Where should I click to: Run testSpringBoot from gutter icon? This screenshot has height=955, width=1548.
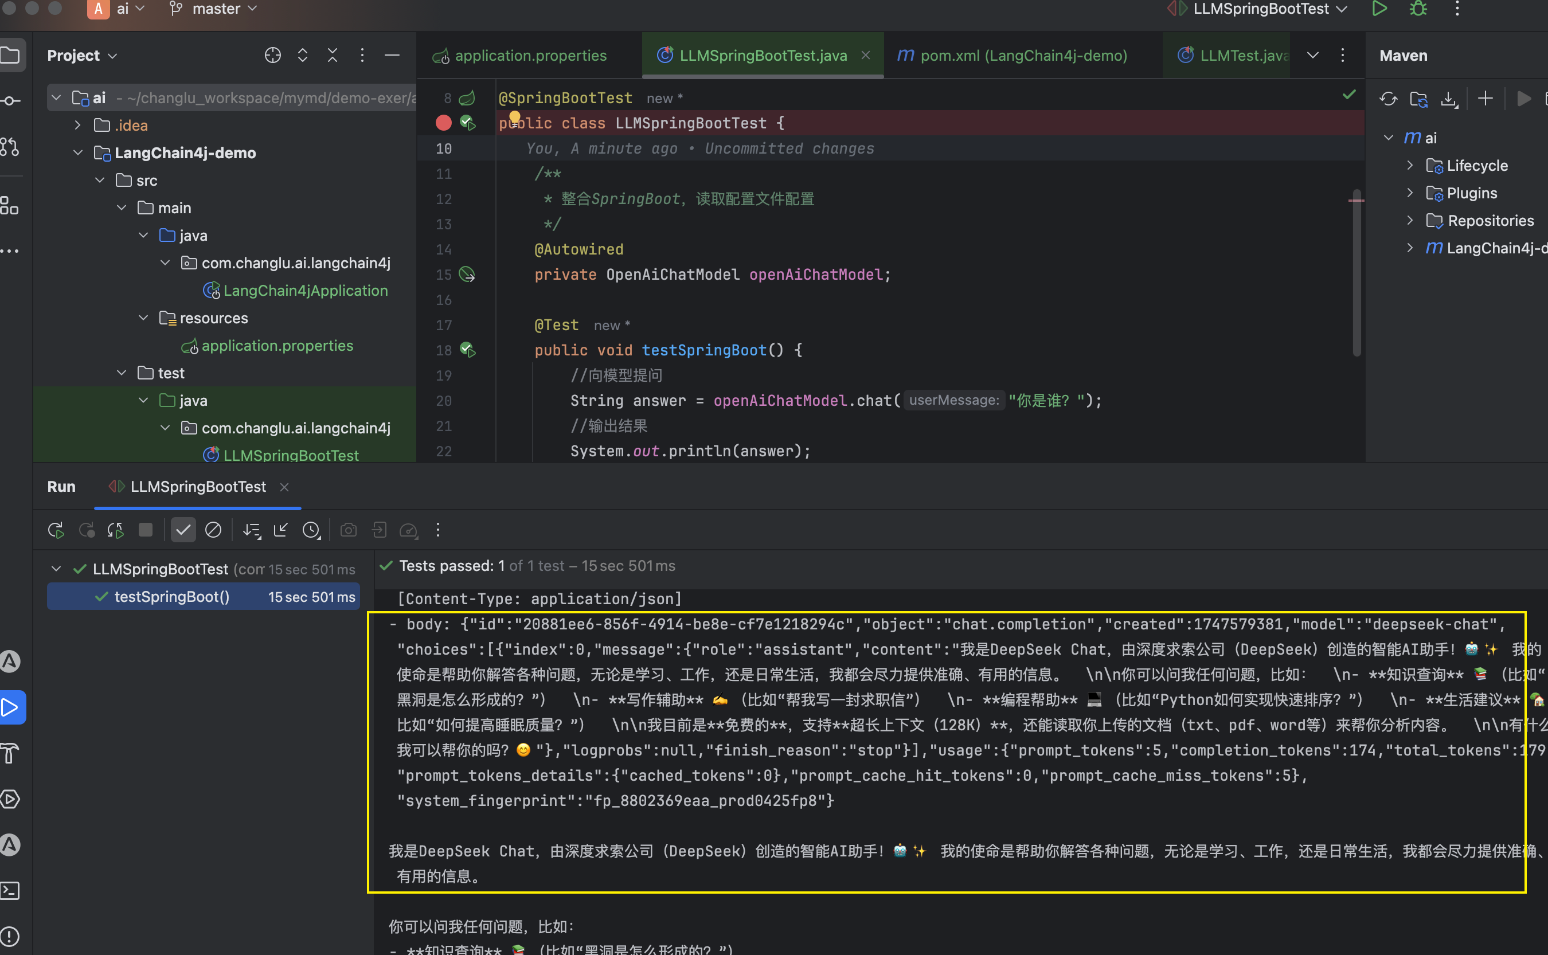[467, 349]
